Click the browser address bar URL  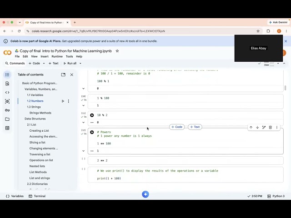[98, 31]
